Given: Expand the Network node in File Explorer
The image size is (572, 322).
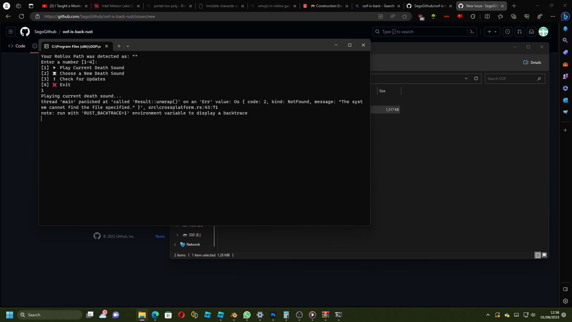Looking at the screenshot, I should tap(175, 244).
